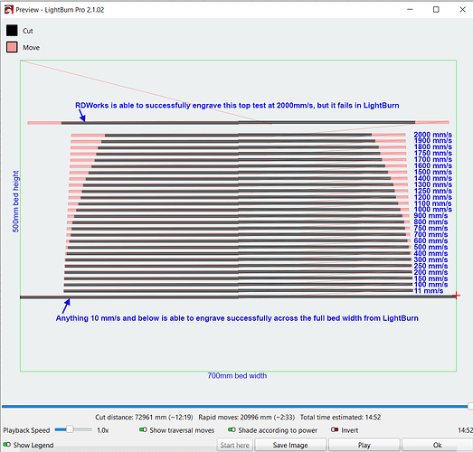Click the RDWorks 2000mm/s note text
473x452 pixels.
(x=237, y=105)
